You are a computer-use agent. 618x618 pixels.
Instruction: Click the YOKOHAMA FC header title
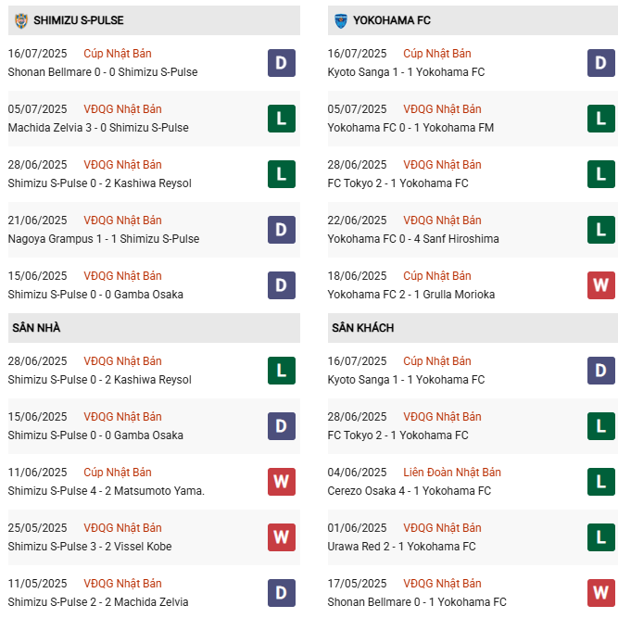click(x=392, y=20)
